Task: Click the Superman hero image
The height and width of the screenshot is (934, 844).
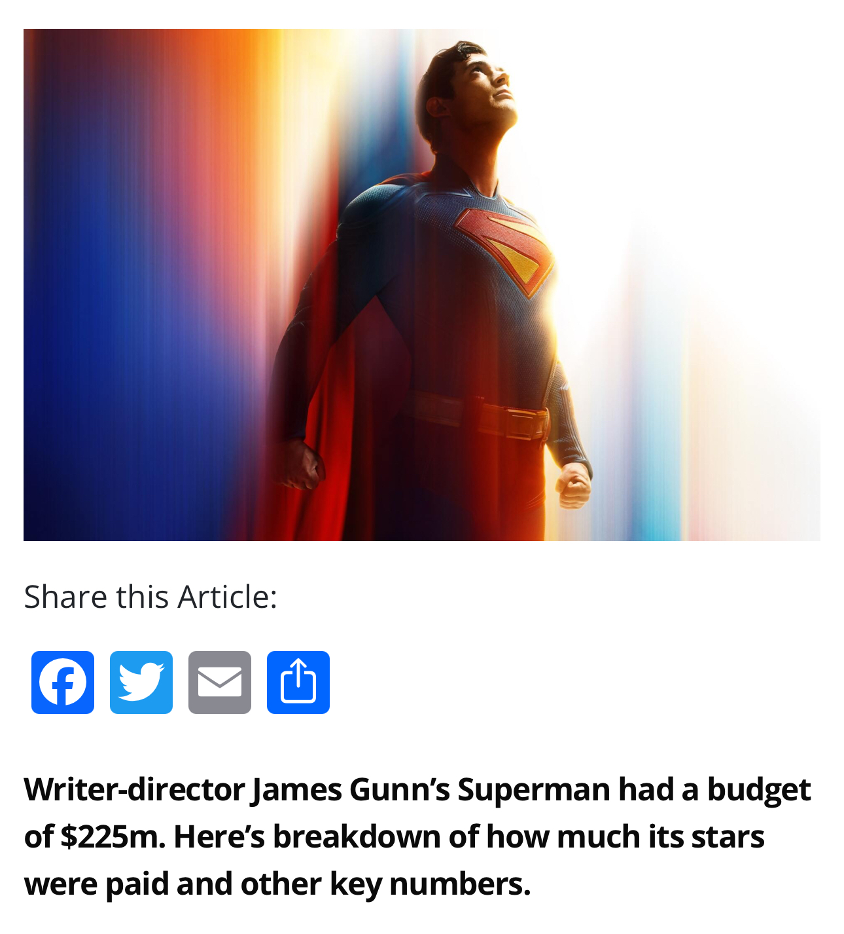Action: click(422, 285)
